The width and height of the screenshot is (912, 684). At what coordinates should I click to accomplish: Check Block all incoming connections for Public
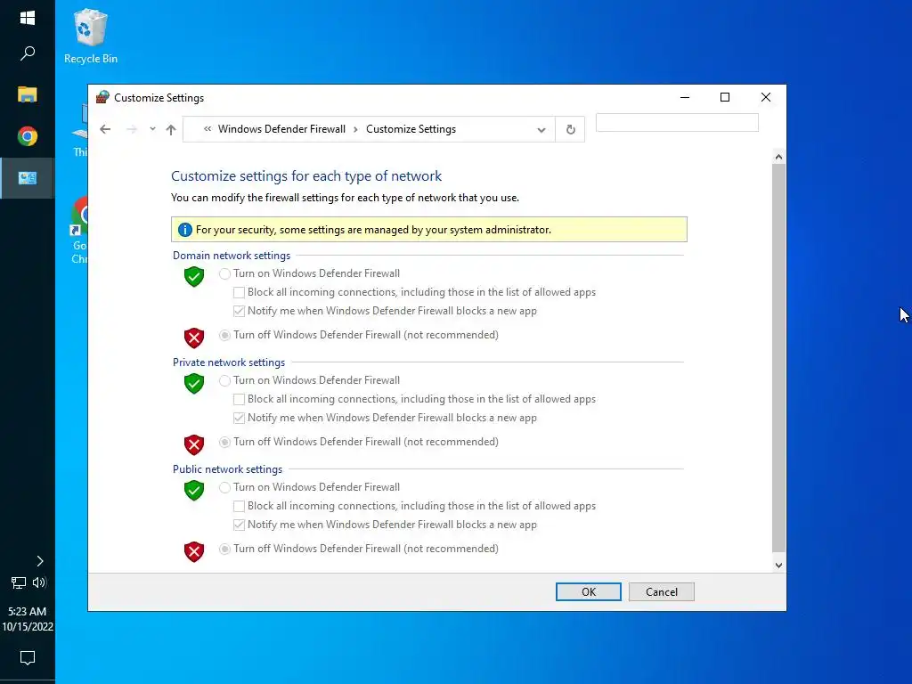coord(239,506)
